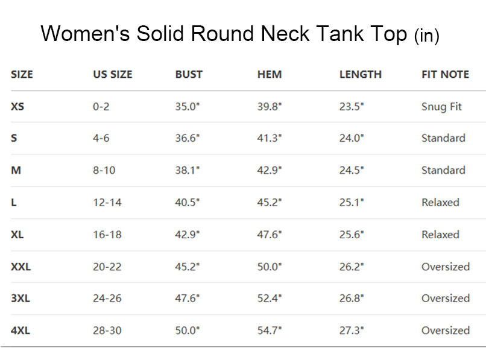
Task: Click the 3XL size row label
Action: pos(21,299)
